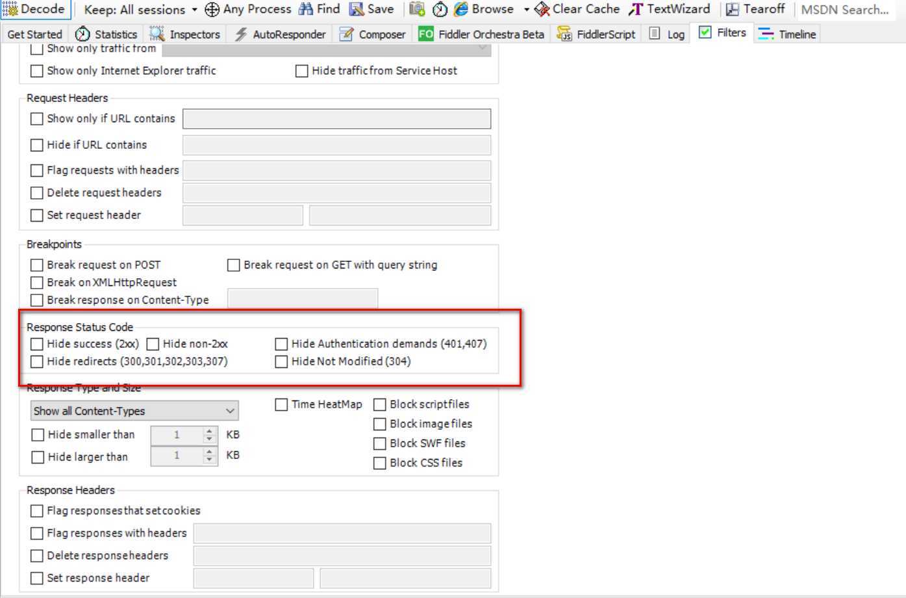906x598 pixels.
Task: Toggle Flag responses with headers checkbox
Action: pos(37,534)
